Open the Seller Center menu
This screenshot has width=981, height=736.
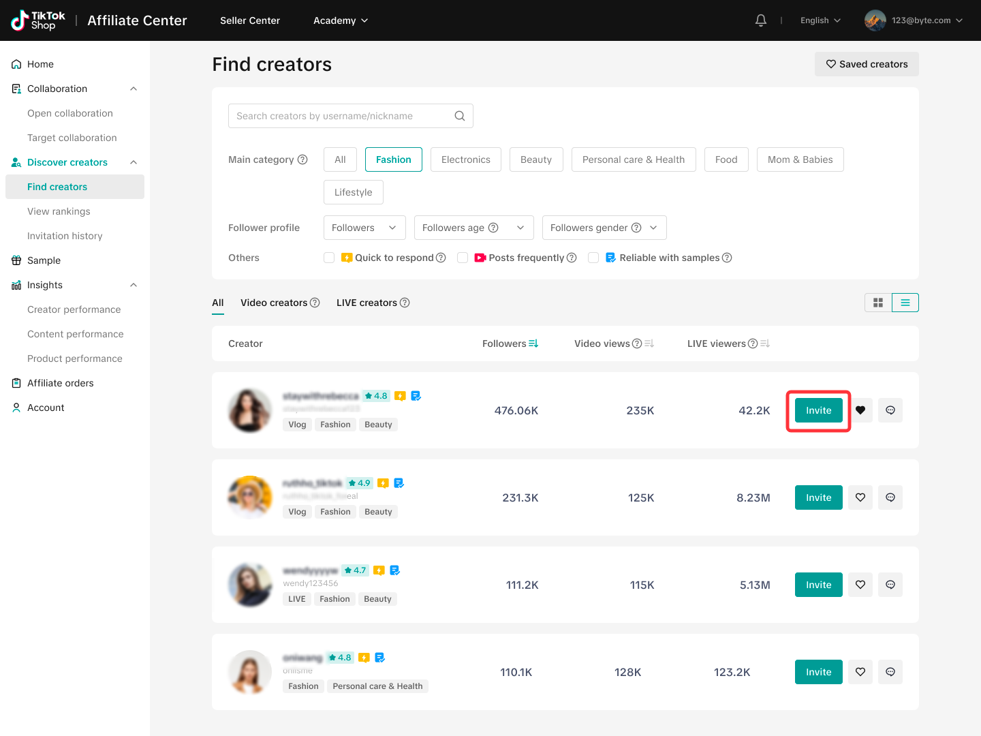(x=249, y=20)
